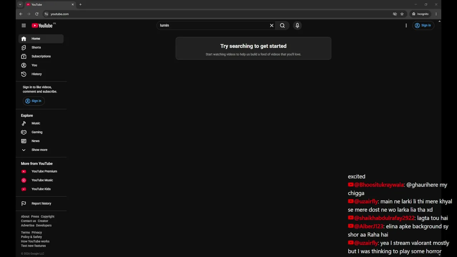
Task: Select the YouTube browser tab
Action: [x=50, y=5]
